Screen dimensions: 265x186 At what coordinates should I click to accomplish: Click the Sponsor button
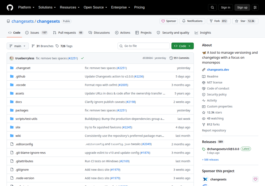point(169,21)
